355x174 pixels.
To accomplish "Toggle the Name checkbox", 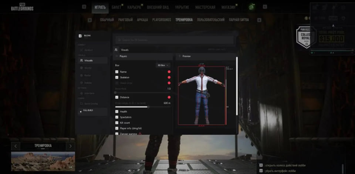I will click(116, 72).
